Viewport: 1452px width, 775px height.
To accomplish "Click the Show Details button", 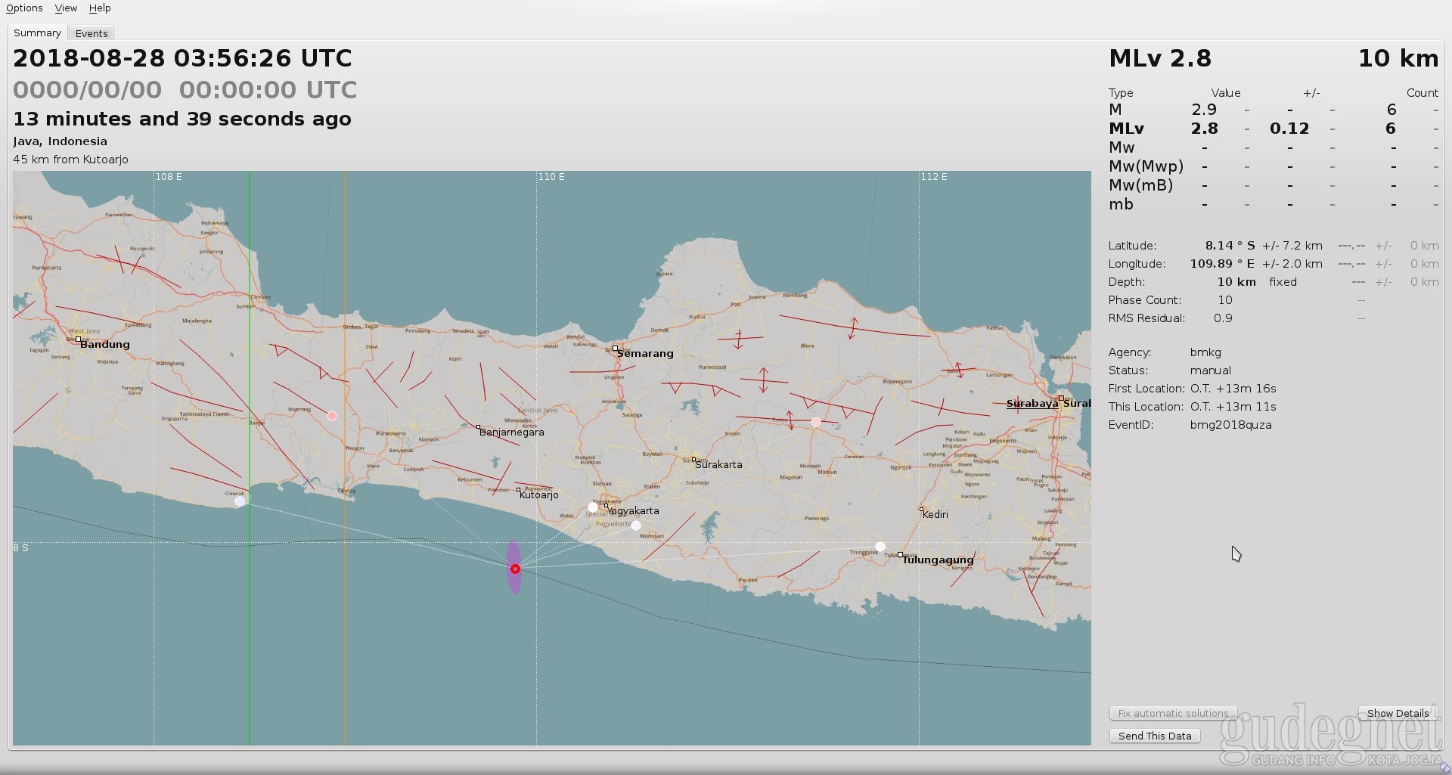I will (1398, 713).
